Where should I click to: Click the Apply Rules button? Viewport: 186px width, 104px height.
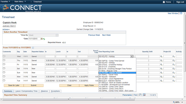[89, 86]
